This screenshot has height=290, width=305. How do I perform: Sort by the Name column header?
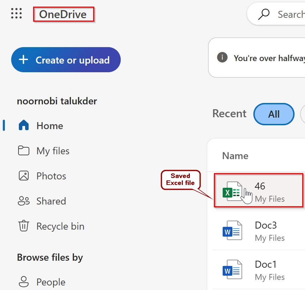[235, 156]
